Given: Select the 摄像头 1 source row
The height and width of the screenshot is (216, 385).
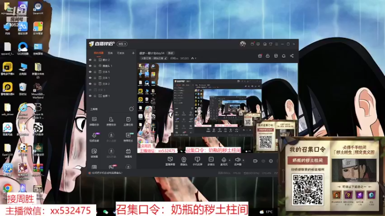Looking at the screenshot, I should [112, 66].
